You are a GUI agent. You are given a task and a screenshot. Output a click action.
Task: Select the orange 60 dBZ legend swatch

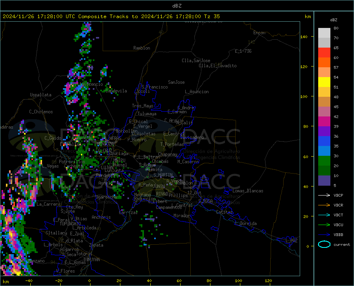[324, 63]
